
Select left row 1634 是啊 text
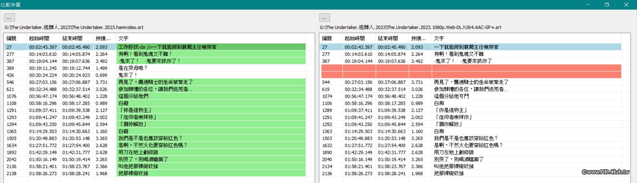click(153, 145)
